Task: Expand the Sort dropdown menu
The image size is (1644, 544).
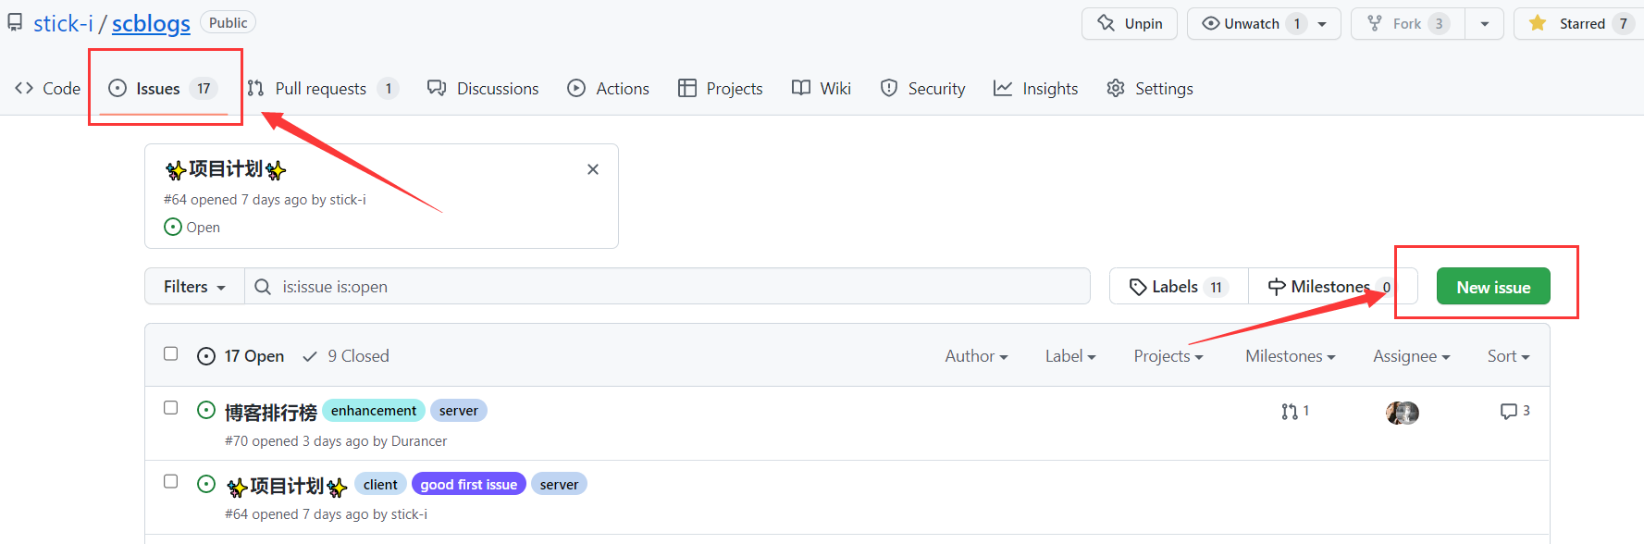Action: (x=1508, y=356)
